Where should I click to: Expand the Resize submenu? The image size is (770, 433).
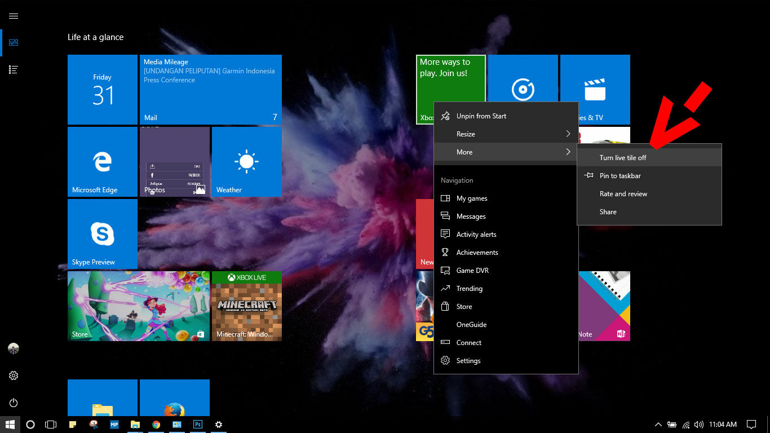506,134
